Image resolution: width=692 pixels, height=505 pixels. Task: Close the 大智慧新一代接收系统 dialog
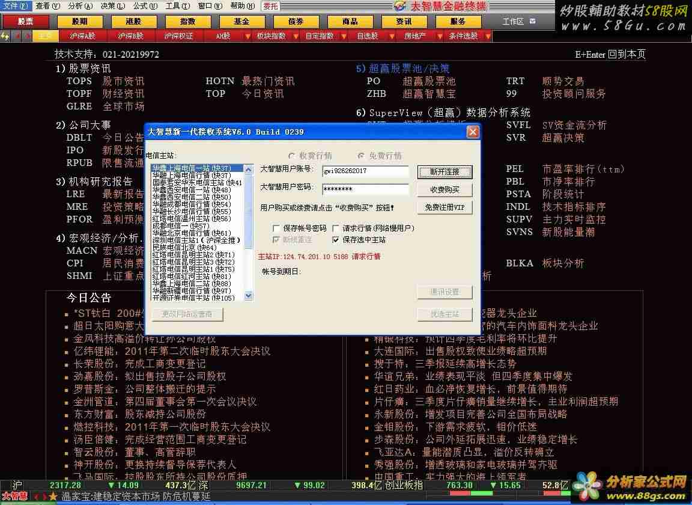coord(473,132)
